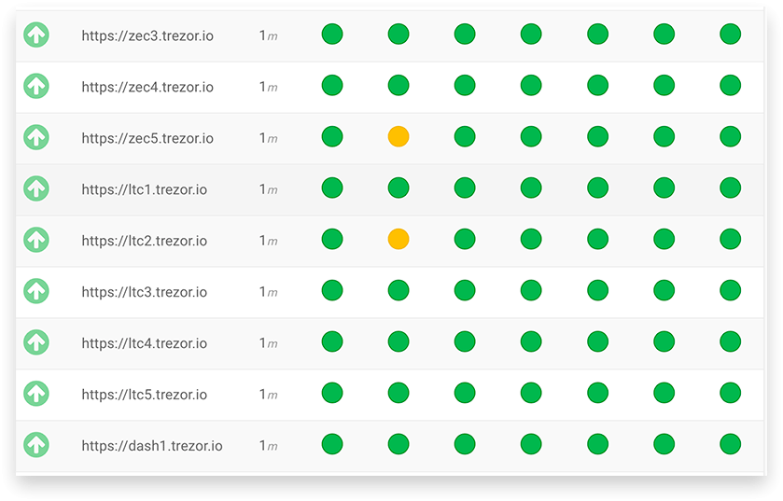Click the second status dot in ltc3 row
Image resolution: width=783 pixels, height=501 pixels.
click(x=398, y=290)
